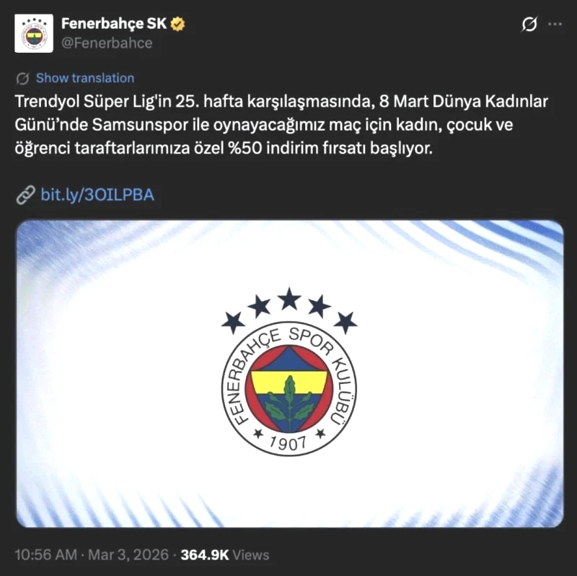Click the five stars above the crest
The height and width of the screenshot is (576, 577).
point(289,310)
